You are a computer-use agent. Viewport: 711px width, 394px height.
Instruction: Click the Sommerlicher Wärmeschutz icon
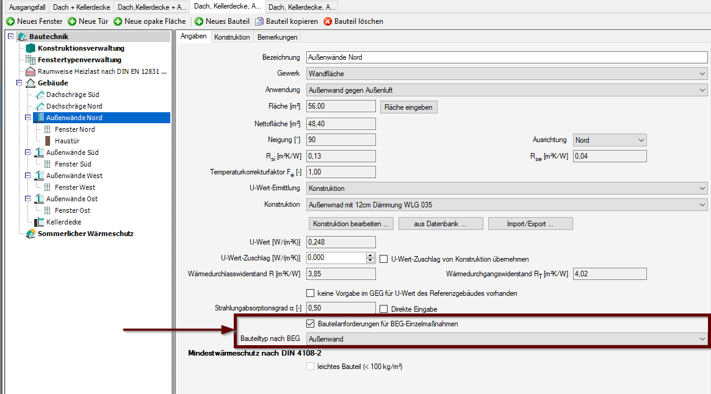[x=31, y=234]
